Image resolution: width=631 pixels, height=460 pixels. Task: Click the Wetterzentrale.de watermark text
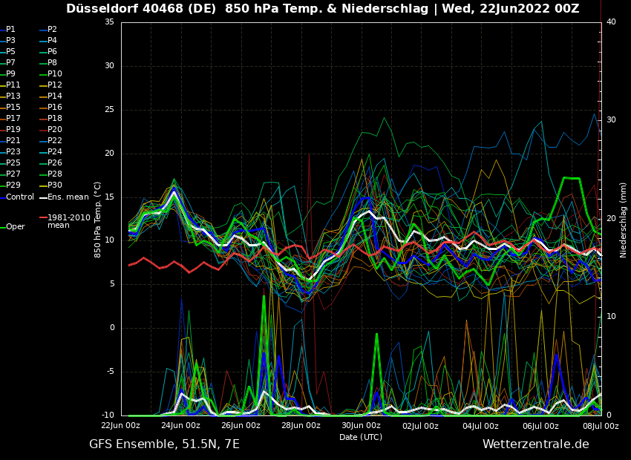tap(535, 444)
